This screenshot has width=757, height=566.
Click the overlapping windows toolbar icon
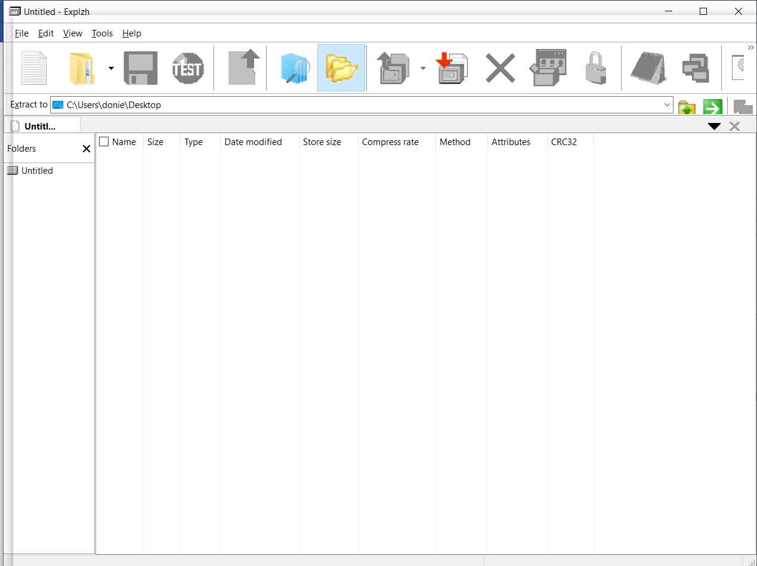[696, 68]
